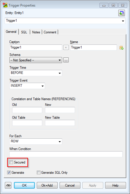Switch to the SQL tab
This screenshot has height=194, width=130.
pyautogui.click(x=24, y=32)
